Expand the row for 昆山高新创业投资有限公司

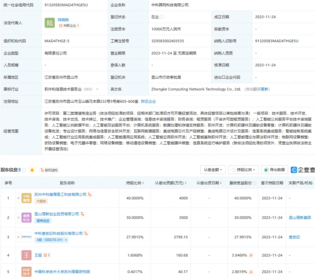[19, 218]
